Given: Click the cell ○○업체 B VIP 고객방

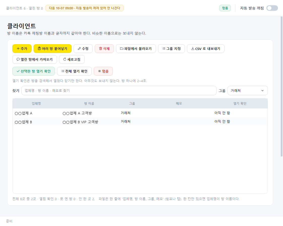Looking at the screenshot, I should click(80, 122).
